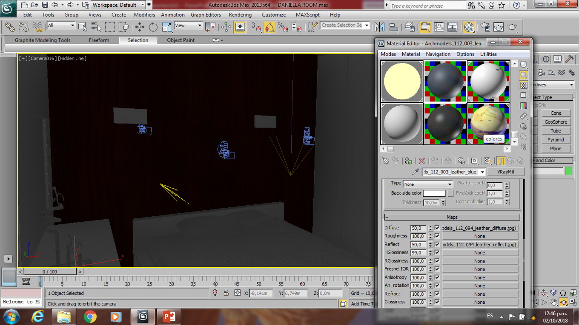Toggle the HGlossiness map checkbox

(x=437, y=253)
